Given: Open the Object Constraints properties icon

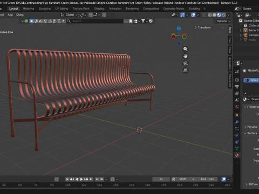Looking at the screenshot, I should point(237,142).
